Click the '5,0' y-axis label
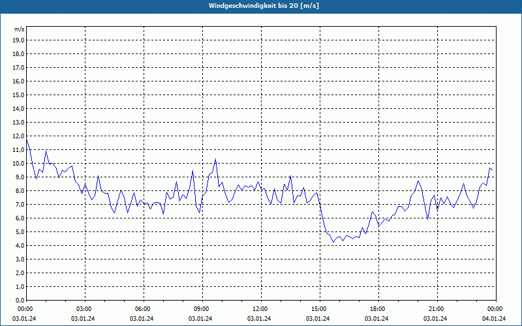Image resolution: width=522 pixels, height=326 pixels. [x=20, y=232]
